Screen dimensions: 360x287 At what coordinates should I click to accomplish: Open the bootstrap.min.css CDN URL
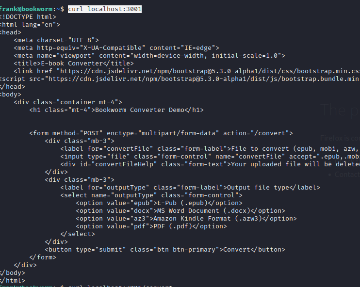(x=210, y=71)
